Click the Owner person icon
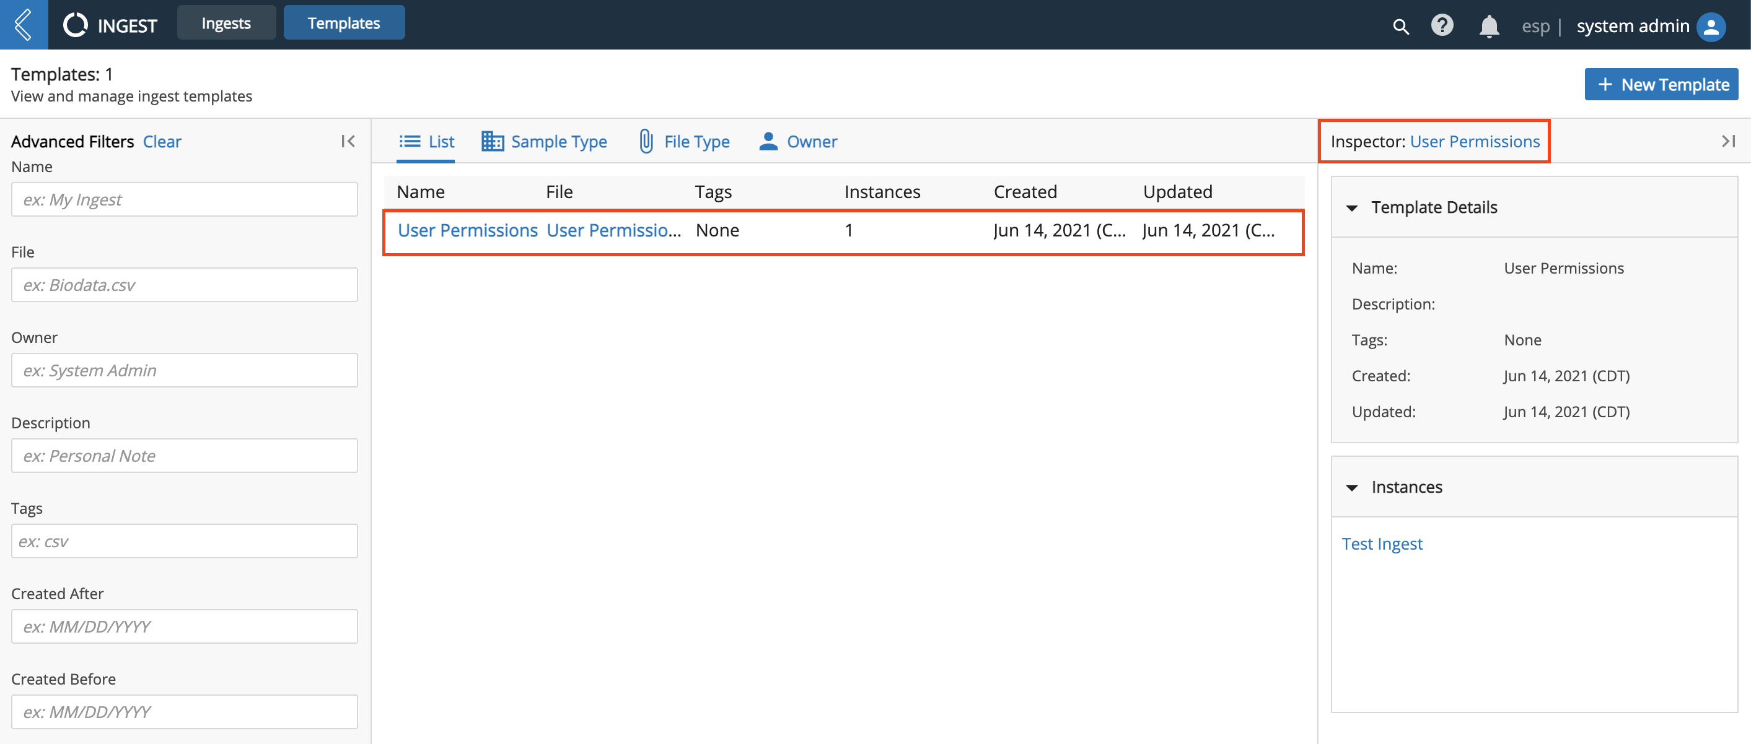 point(768,141)
